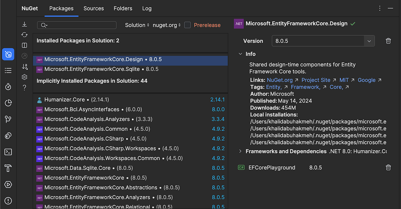The image size is (401, 209).
Task: Switch to the Sources tab
Action: (94, 8)
